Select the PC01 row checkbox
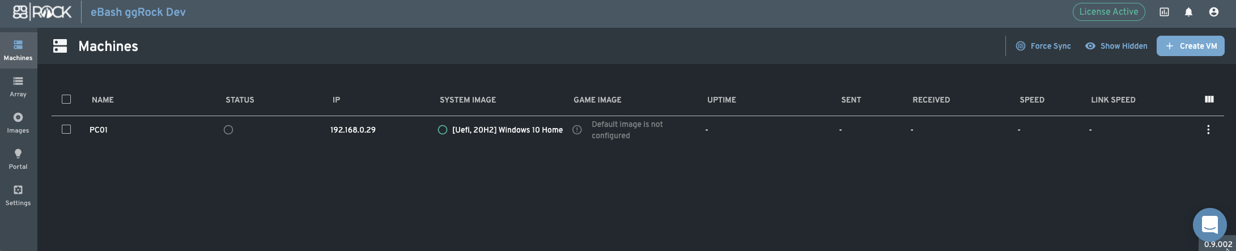Viewport: 1236px width, 251px height. click(66, 129)
